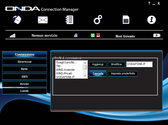Close the Connection Manager with X
The image size is (168, 125).
click(x=159, y=3)
